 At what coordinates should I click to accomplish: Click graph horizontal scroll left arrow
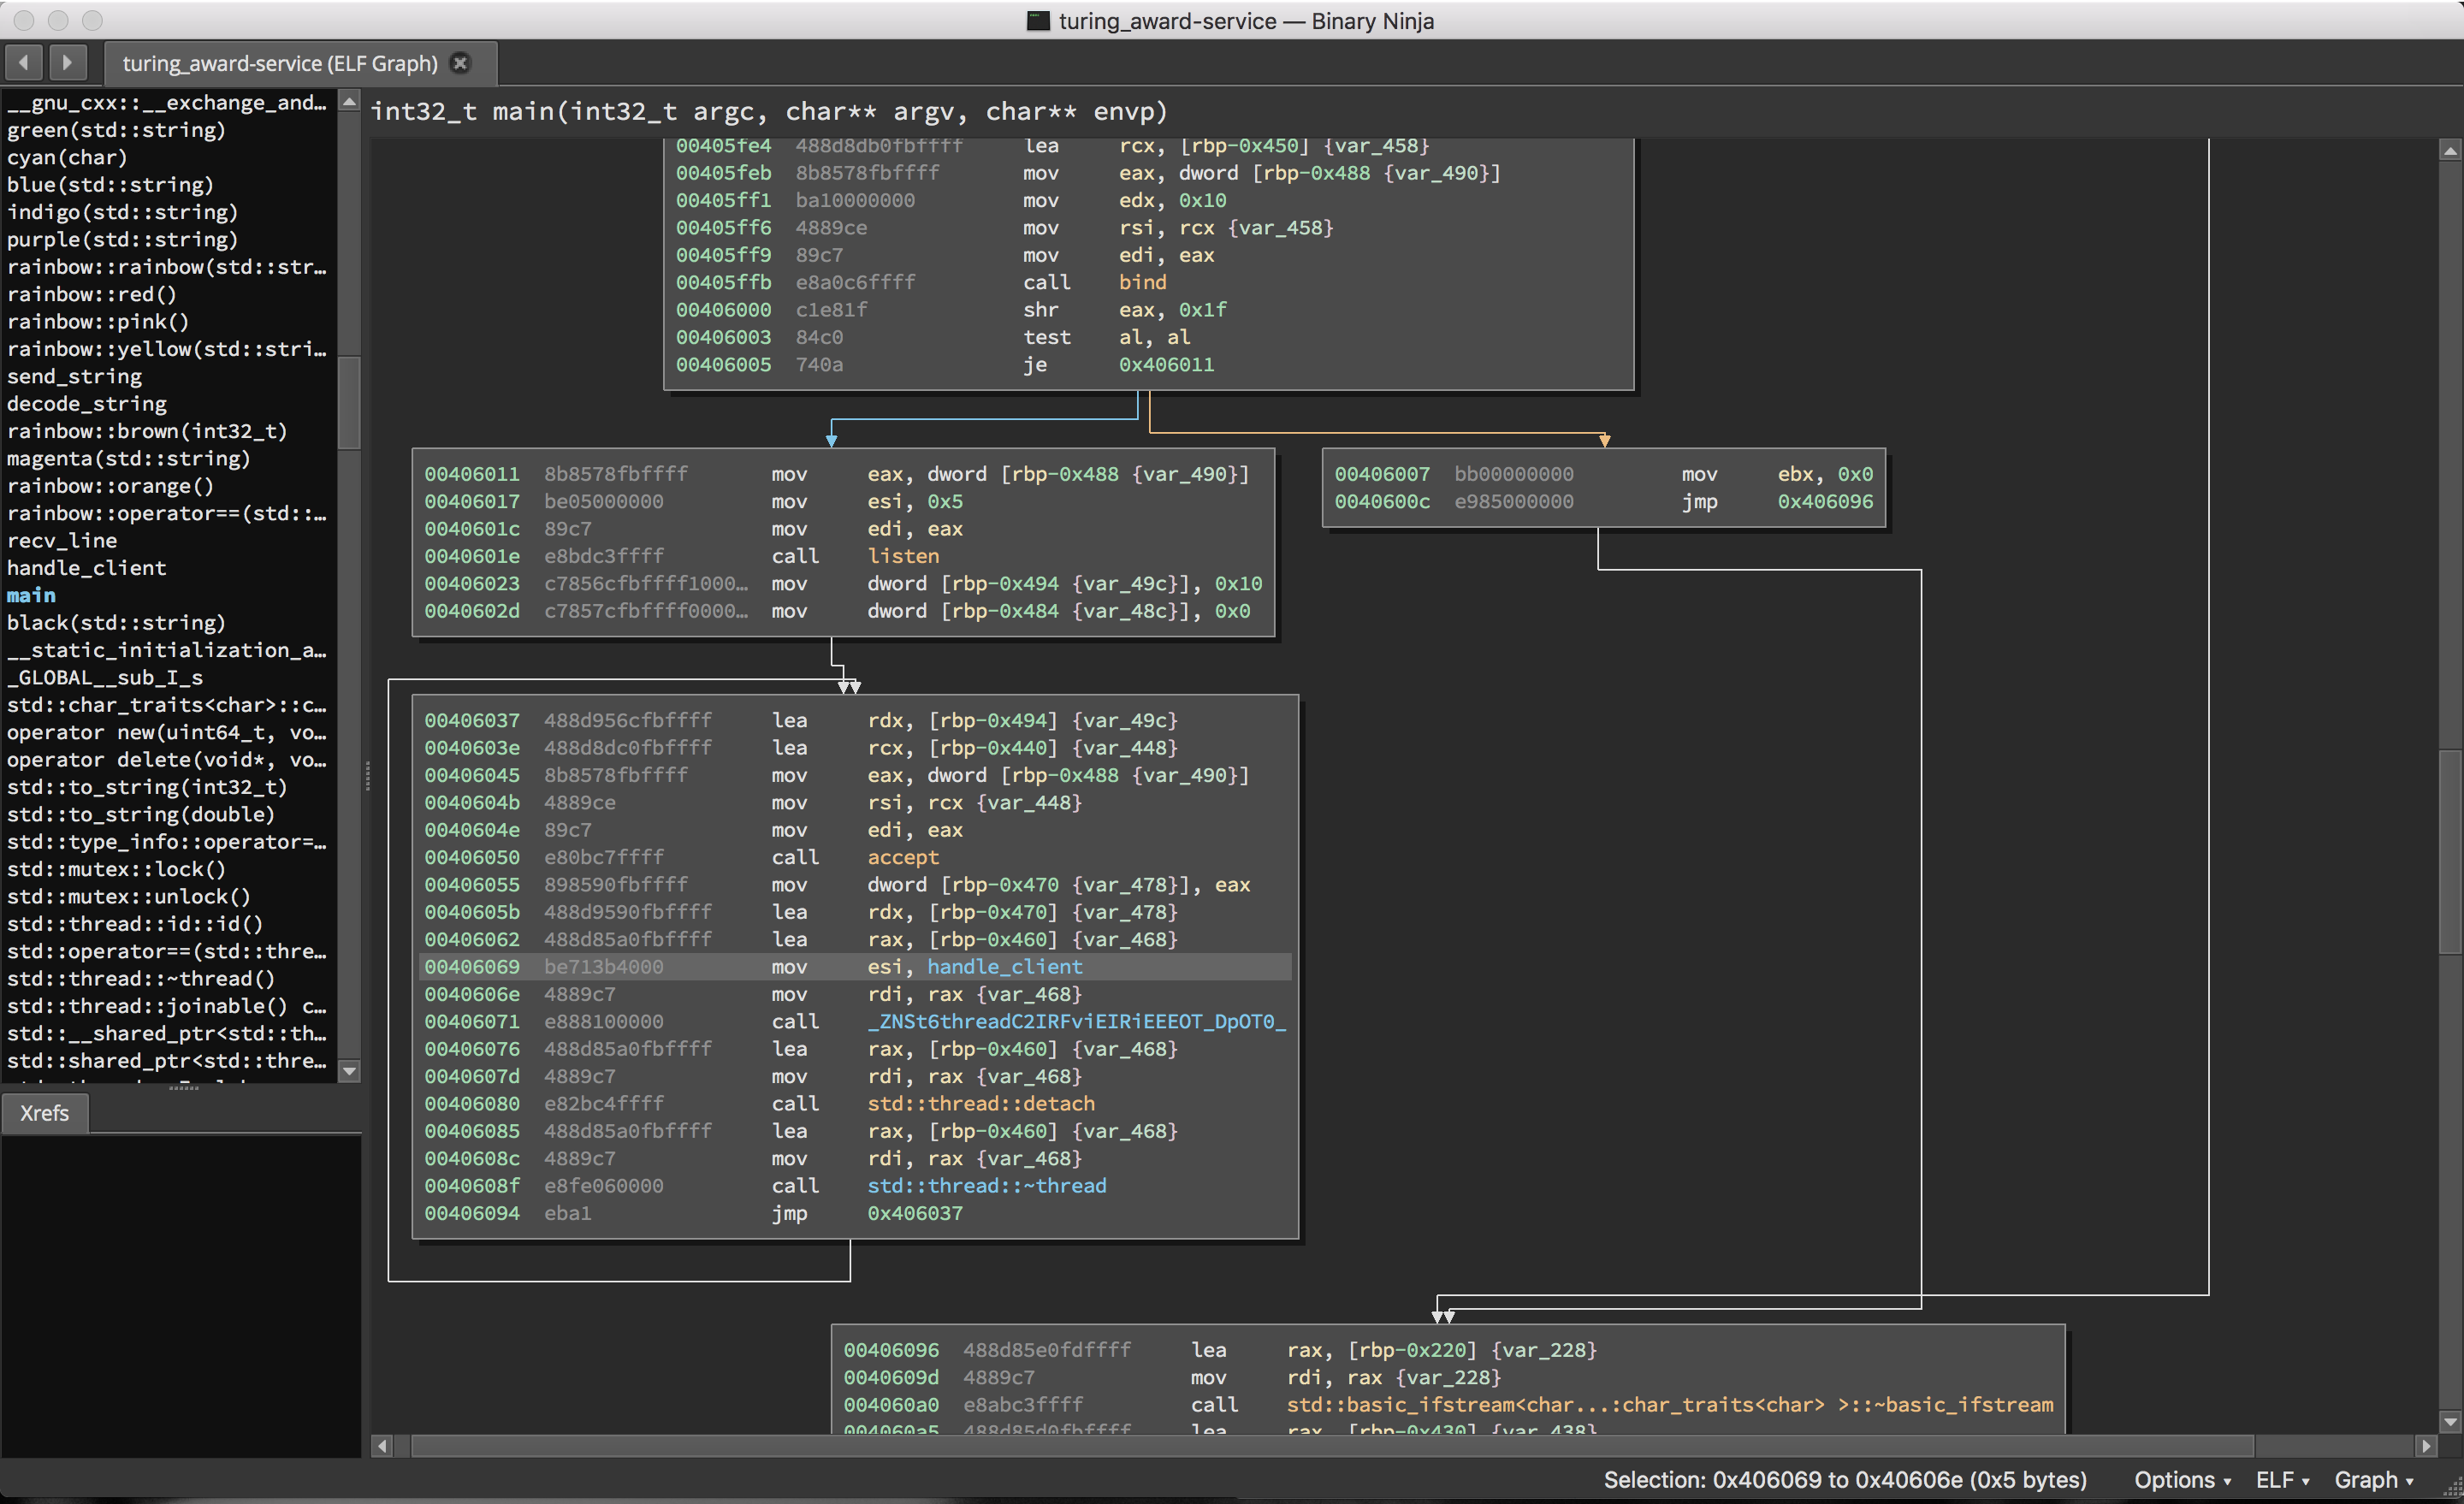(x=382, y=1446)
